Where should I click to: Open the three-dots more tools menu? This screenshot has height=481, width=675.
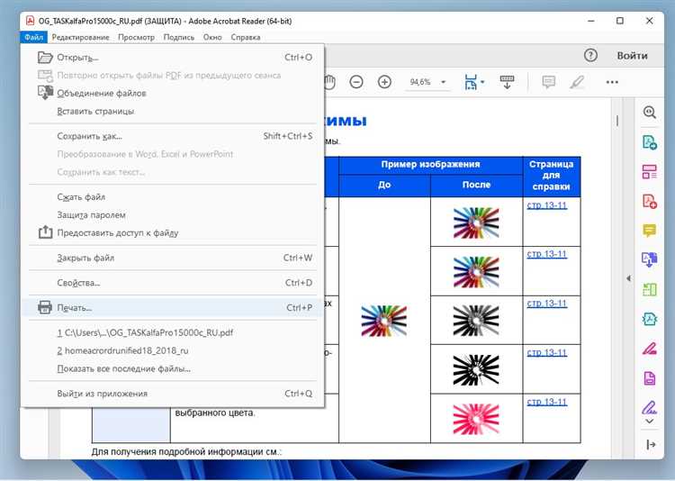pos(612,82)
